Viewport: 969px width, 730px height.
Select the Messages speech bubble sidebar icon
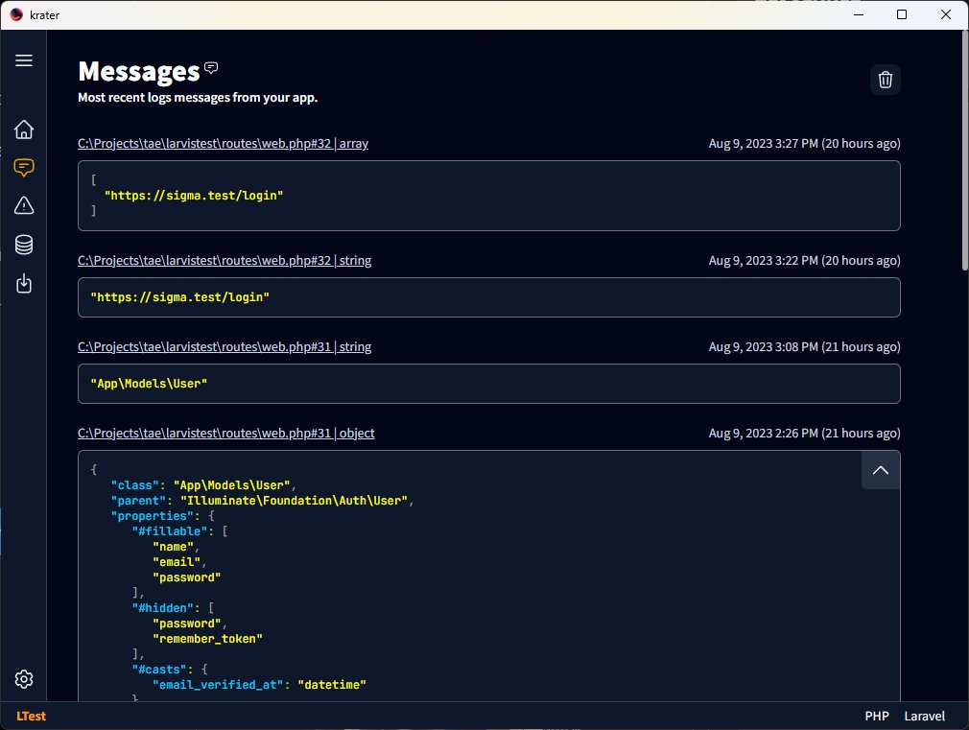24,167
